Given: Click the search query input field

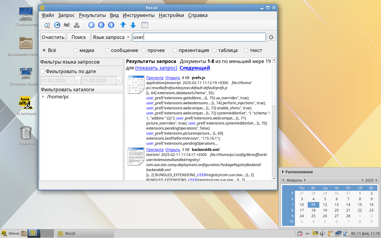Looking at the screenshot, I should tap(199, 37).
